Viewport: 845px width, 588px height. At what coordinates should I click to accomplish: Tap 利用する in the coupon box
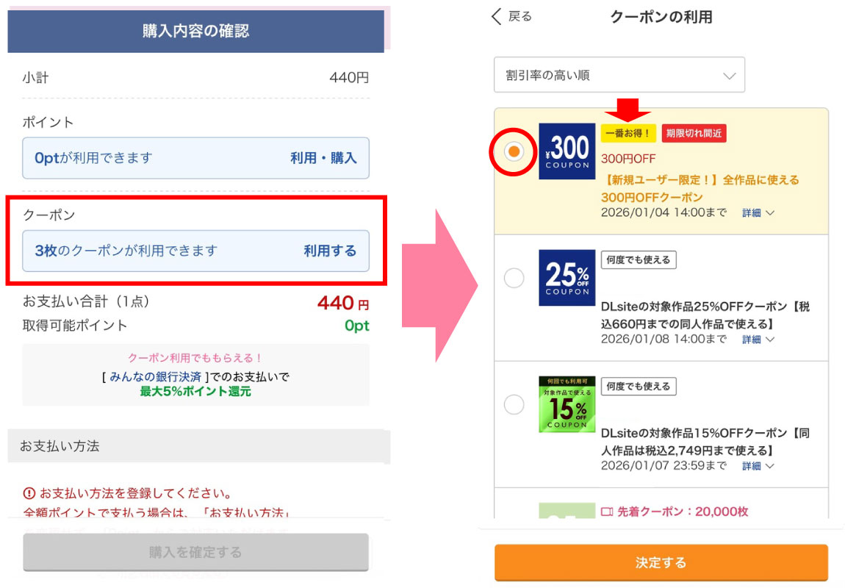tap(330, 251)
